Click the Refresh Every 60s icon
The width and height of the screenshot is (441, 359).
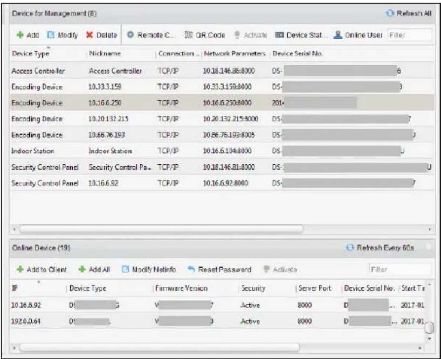pos(349,248)
